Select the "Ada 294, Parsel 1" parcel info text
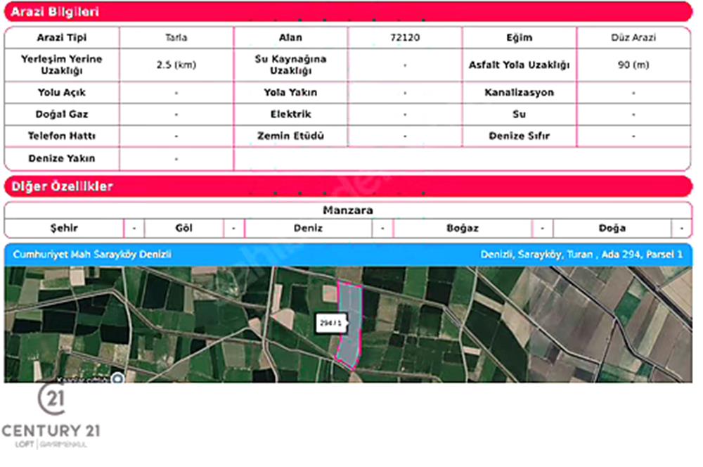703x467 pixels. coord(642,255)
